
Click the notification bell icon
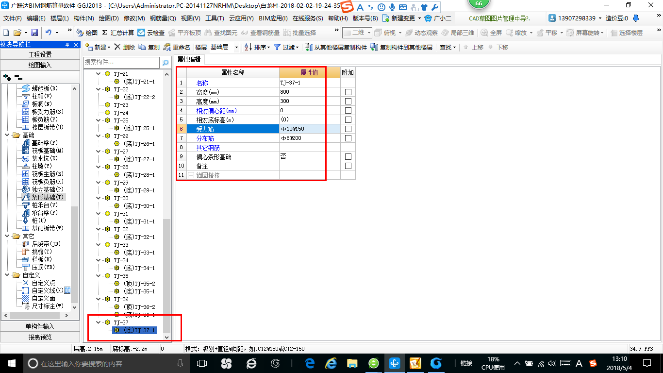pyautogui.click(x=636, y=18)
